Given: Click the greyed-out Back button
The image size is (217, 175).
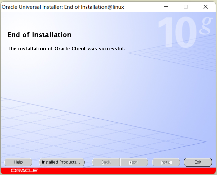Looking at the screenshot, I should [x=106, y=162].
